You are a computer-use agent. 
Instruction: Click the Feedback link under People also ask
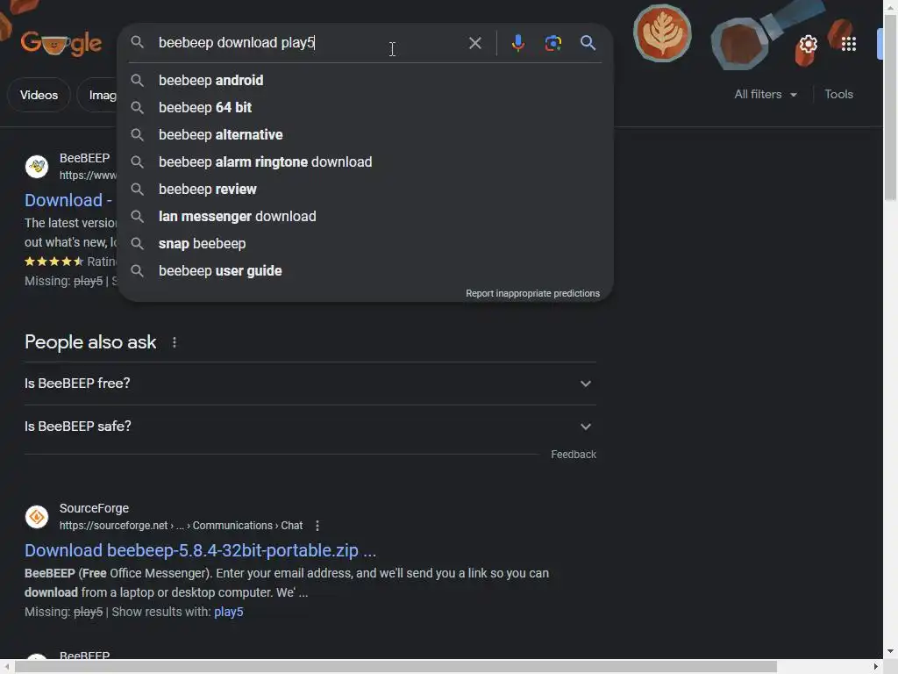tap(574, 455)
